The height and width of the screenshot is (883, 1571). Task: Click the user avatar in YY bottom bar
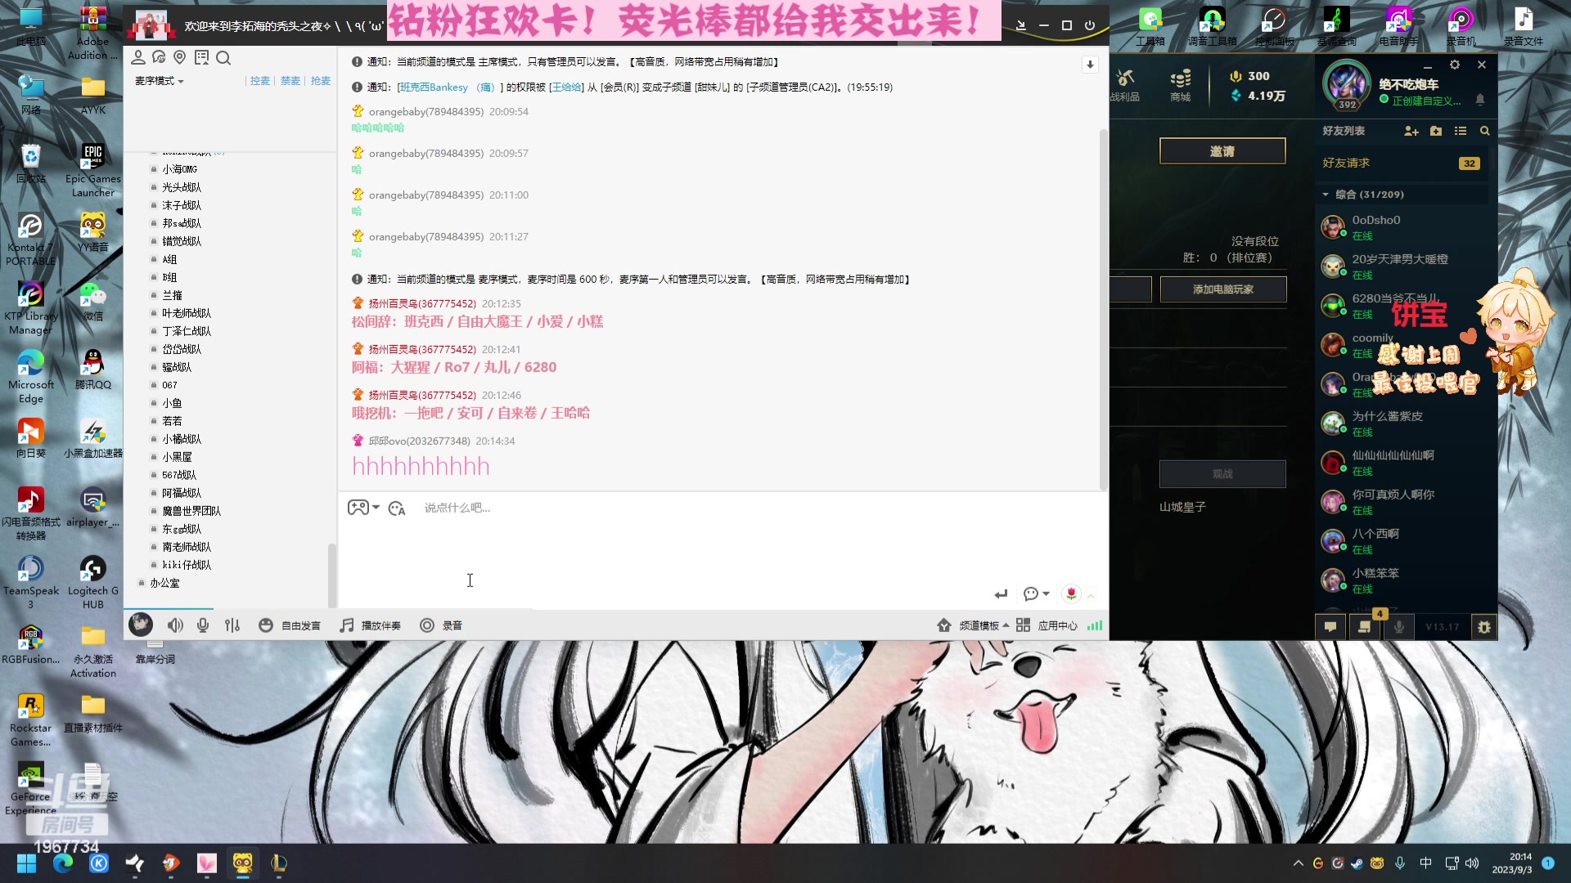(x=141, y=625)
